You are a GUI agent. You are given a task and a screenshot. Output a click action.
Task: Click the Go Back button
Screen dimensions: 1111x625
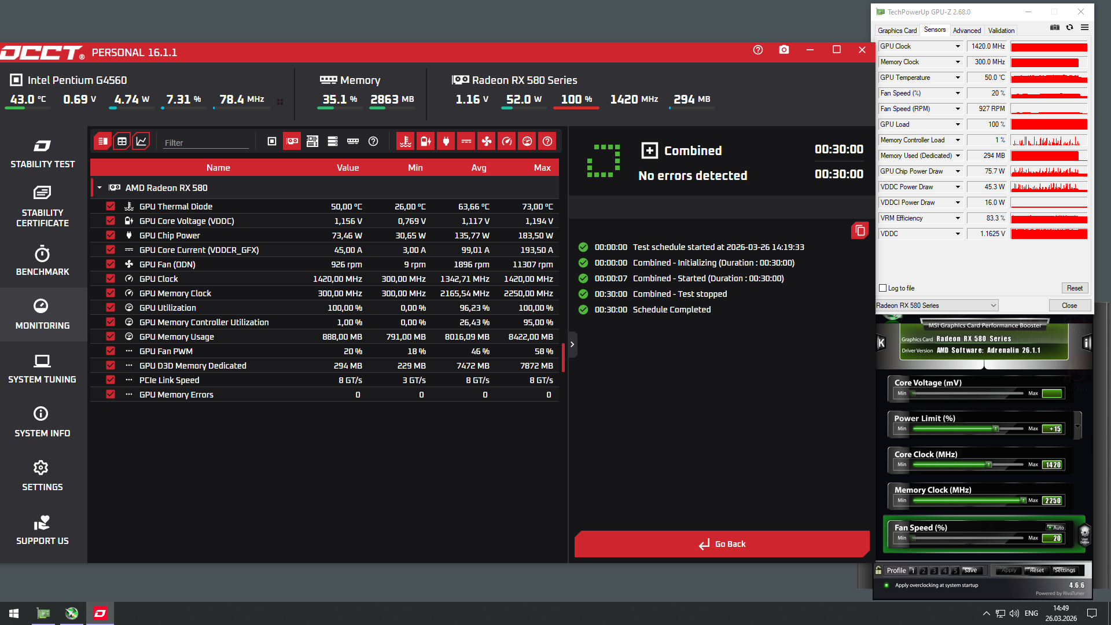722,544
